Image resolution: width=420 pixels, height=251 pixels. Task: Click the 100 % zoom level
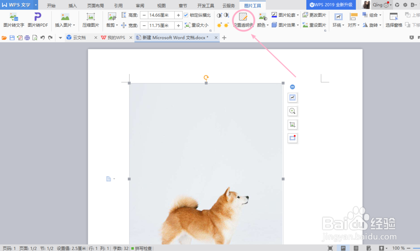[x=398, y=248]
